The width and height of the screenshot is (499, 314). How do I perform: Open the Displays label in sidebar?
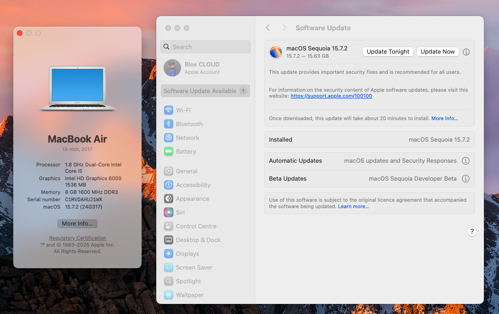pos(187,254)
